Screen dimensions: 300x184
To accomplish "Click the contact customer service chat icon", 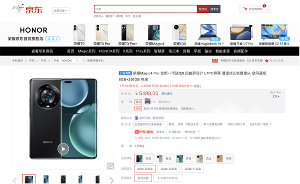I will point(249,61).
